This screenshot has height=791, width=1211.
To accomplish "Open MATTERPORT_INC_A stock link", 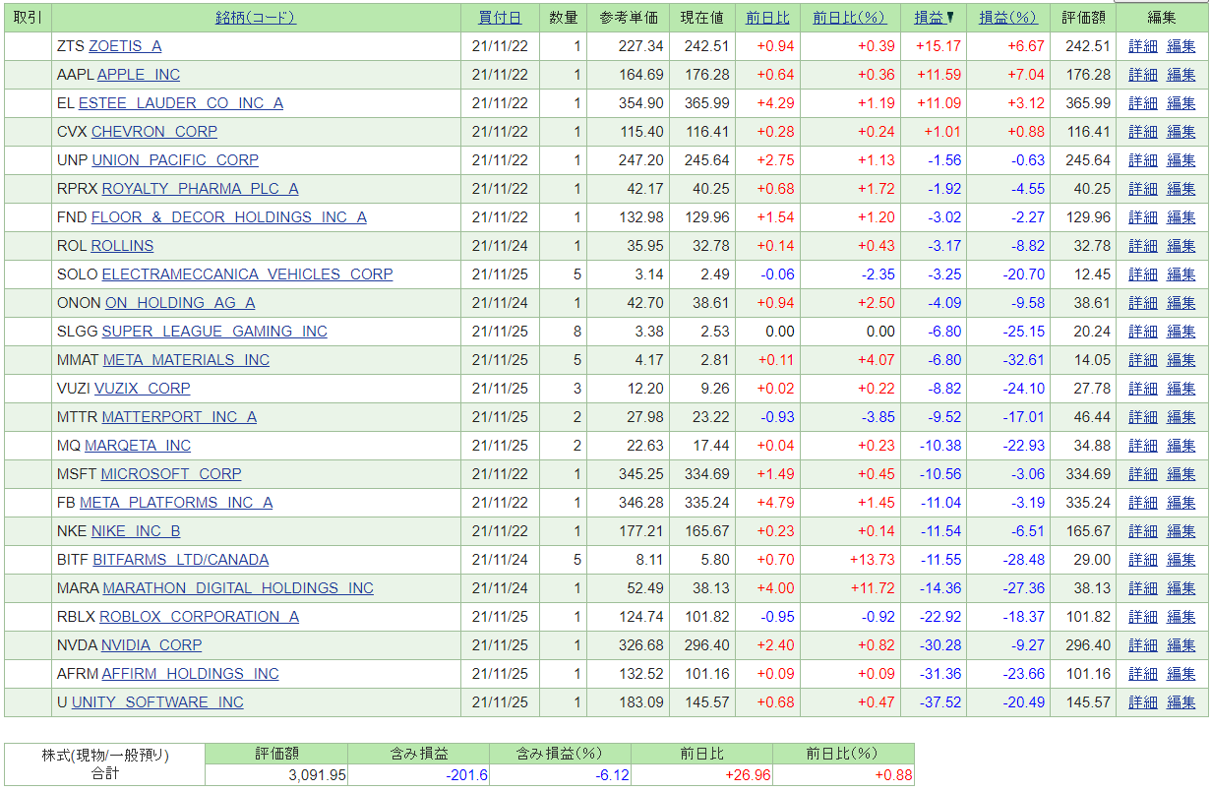I will point(179,417).
